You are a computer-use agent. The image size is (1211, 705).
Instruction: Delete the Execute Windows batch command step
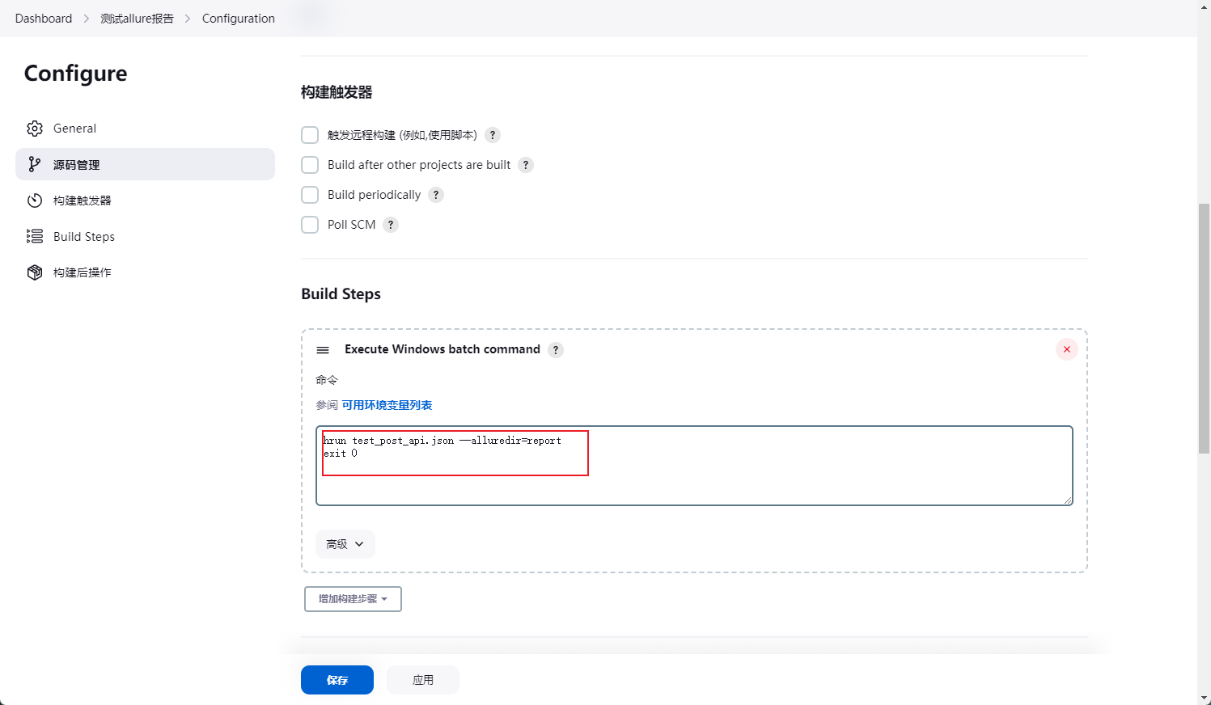(x=1066, y=349)
